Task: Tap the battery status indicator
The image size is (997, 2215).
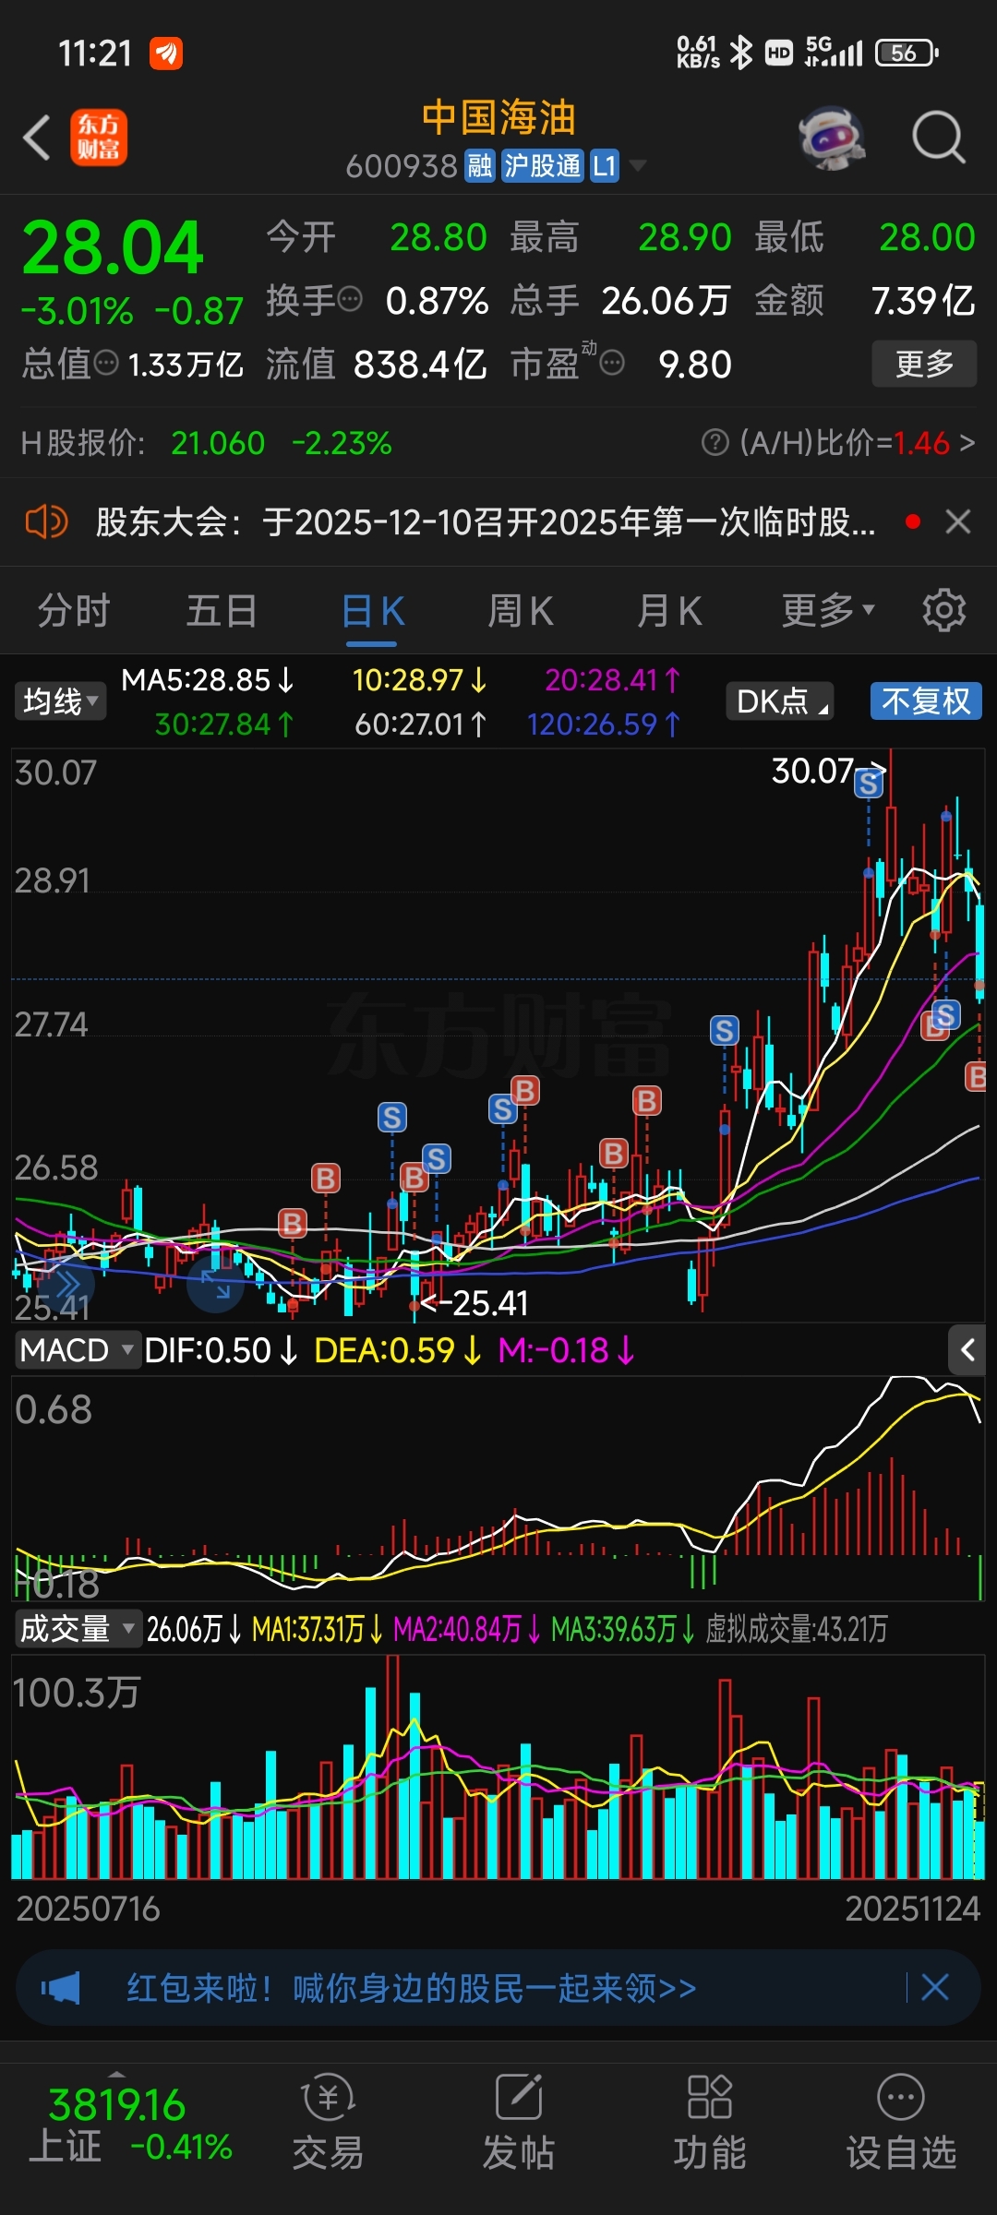Action: [907, 53]
